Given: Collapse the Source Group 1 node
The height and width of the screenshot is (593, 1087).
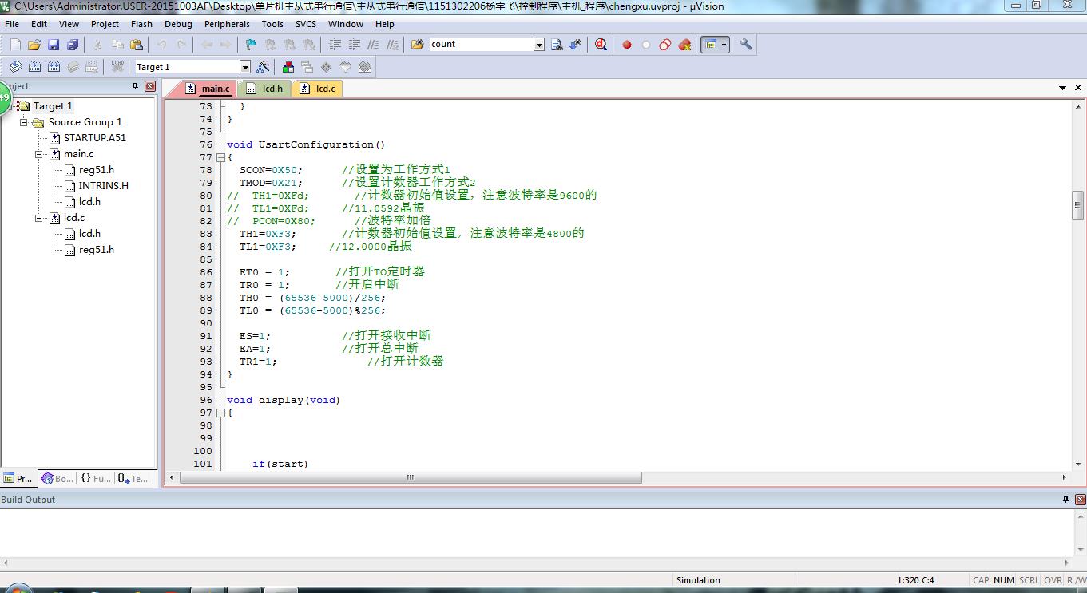Looking at the screenshot, I should click(x=24, y=122).
